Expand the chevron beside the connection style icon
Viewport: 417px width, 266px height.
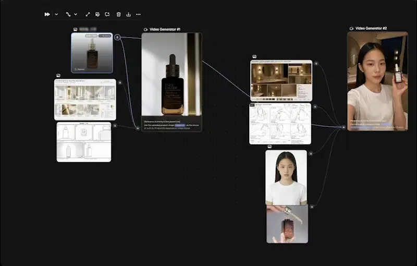click(76, 15)
